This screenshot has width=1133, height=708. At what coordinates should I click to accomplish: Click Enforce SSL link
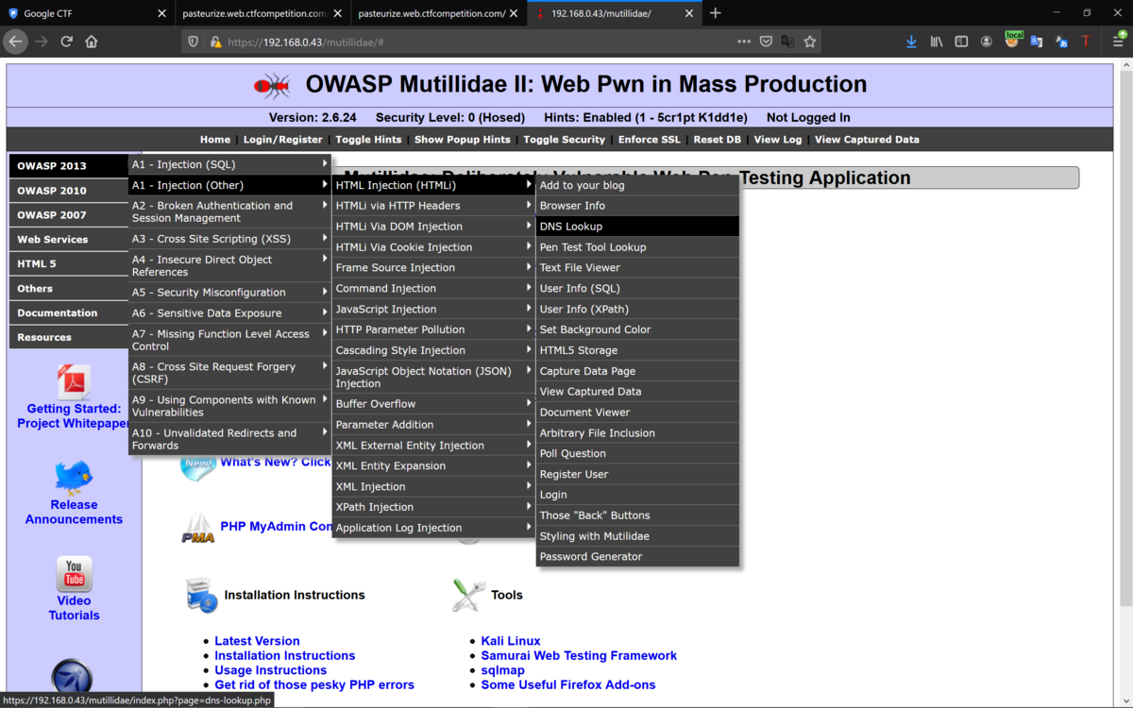pyautogui.click(x=650, y=140)
